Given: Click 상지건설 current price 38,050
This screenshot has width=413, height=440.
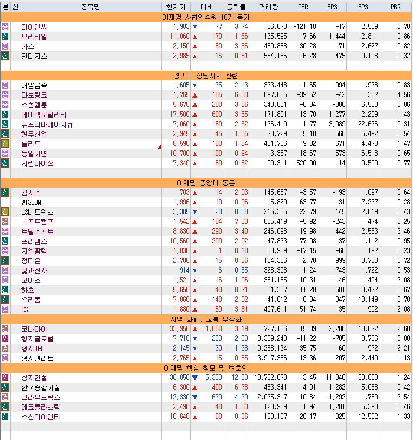Looking at the screenshot, I should pos(179,377).
